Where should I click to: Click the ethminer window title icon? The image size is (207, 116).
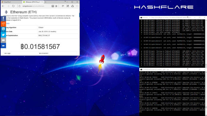(x=141, y=17)
